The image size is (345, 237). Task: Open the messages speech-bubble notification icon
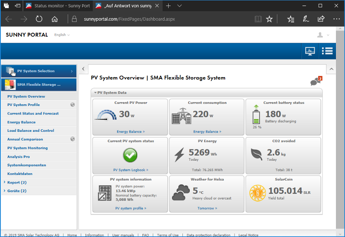pos(316,81)
